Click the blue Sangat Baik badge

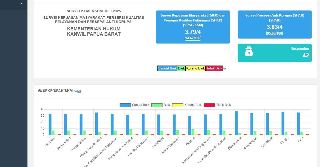[x=167, y=68]
